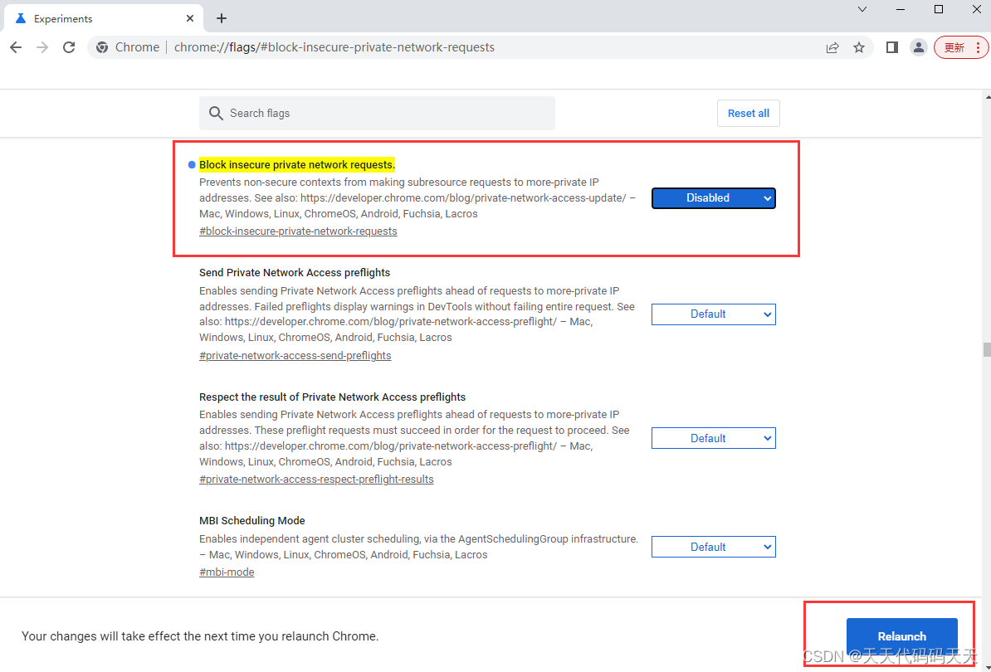Open the Disabled dropdown for Block insecure requests
991x672 pixels.
pos(714,197)
